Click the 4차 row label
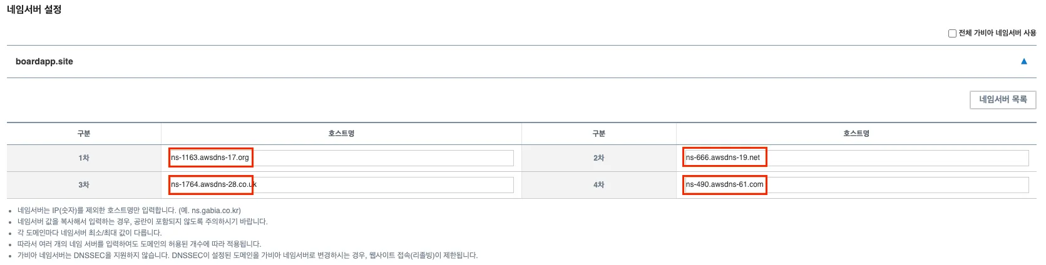The image size is (1046, 265). point(599,185)
